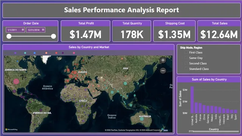The image size is (242, 136).
Task: Select the teal bubble over Australia
Action: [x=142, y=119]
